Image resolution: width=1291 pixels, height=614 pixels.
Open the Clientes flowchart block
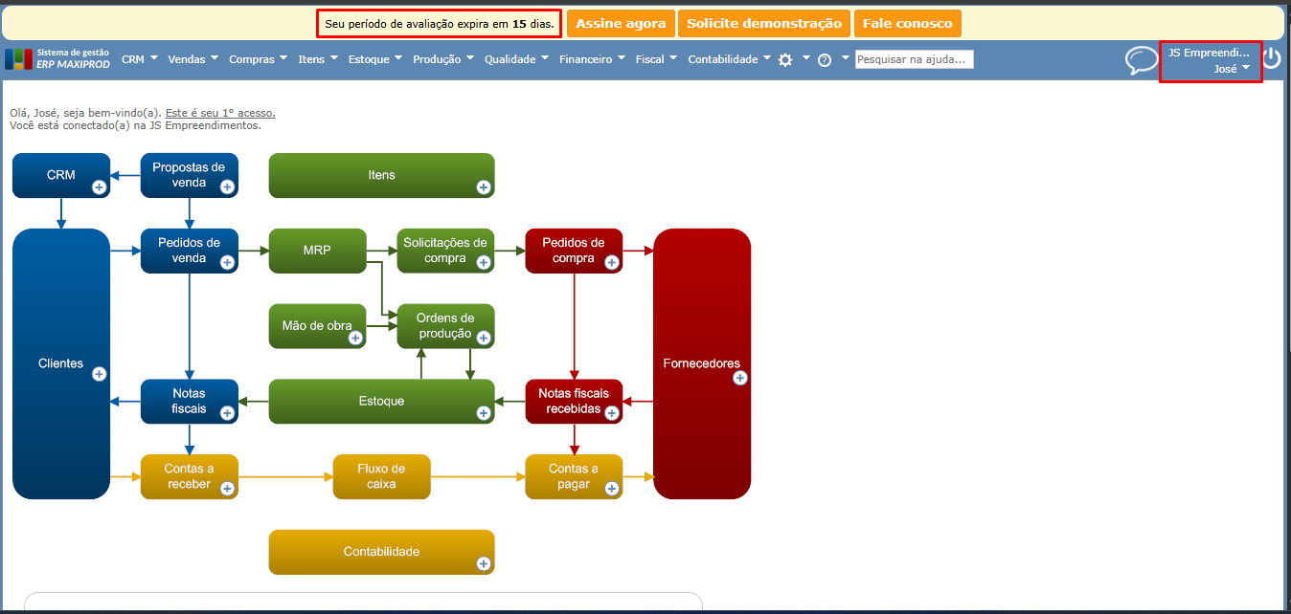[x=61, y=363]
